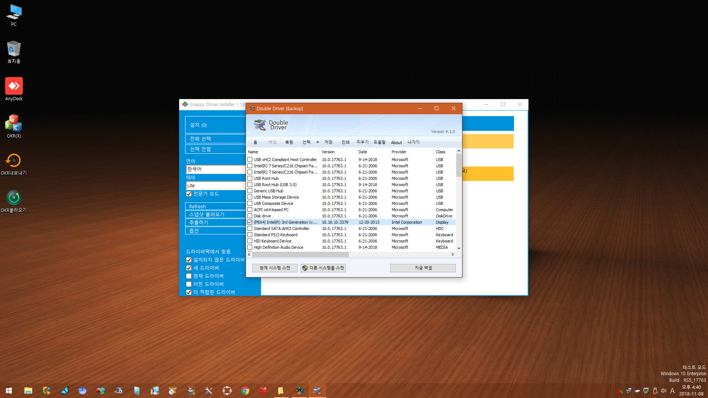Image resolution: width=708 pixels, height=398 pixels.
Task: Open the PC desktop icon
Action: [x=14, y=15]
